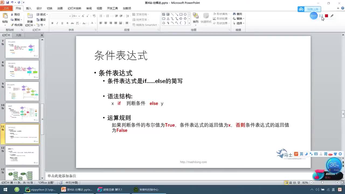This screenshot has height=194, width=345.
Task: Click 查找 (Find) button
Action: (x=237, y=14)
